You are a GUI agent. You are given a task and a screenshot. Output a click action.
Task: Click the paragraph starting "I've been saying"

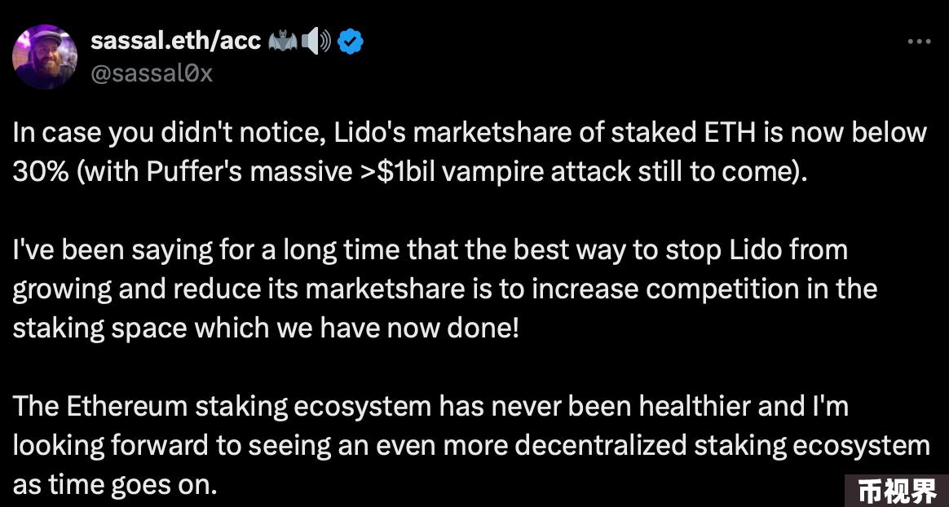click(x=445, y=289)
